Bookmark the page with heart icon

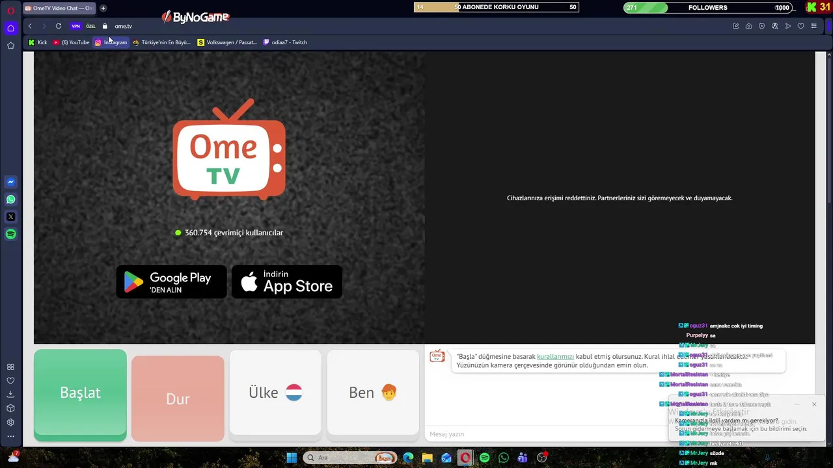(x=800, y=26)
